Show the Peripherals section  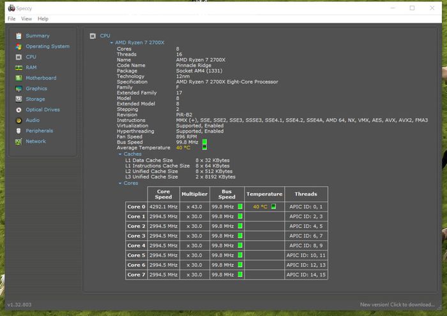(x=40, y=131)
